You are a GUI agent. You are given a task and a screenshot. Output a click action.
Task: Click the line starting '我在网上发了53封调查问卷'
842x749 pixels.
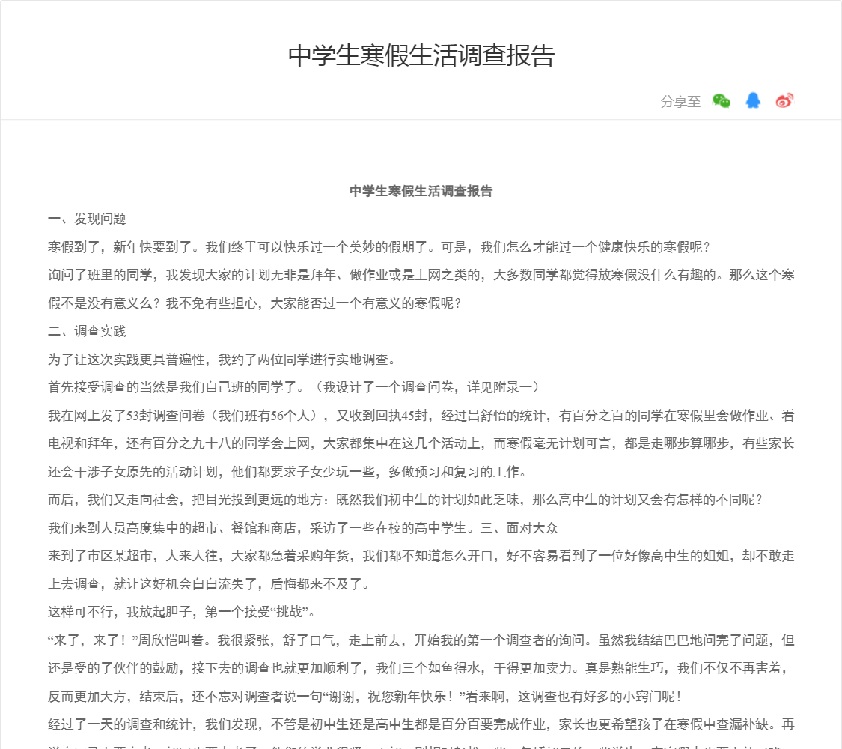[x=421, y=416]
